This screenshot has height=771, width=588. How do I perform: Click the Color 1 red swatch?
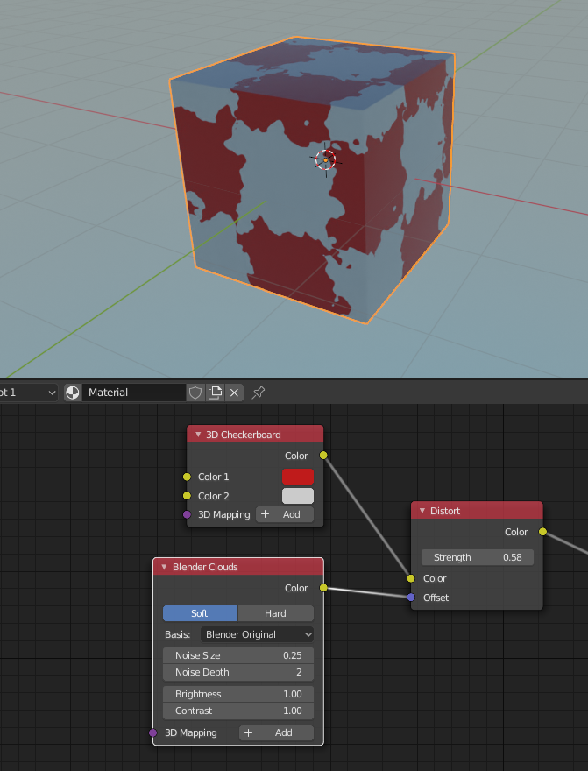[x=297, y=477]
